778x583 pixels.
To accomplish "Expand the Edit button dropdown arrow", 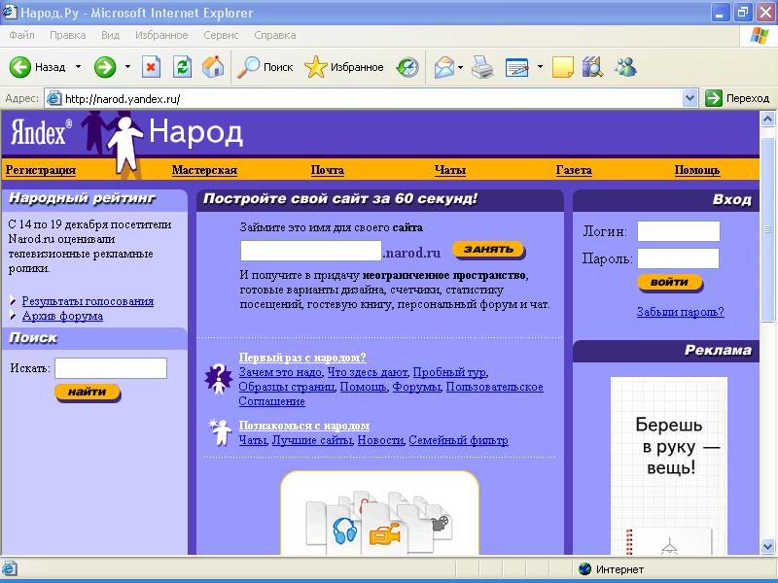I will point(540,67).
